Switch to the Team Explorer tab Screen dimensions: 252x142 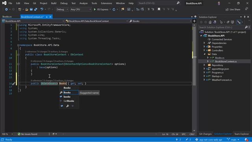click(241, 134)
